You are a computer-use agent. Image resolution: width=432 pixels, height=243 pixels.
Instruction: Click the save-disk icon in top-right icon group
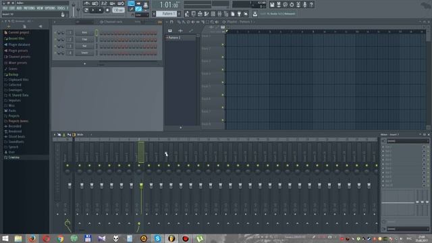[x=272, y=5]
